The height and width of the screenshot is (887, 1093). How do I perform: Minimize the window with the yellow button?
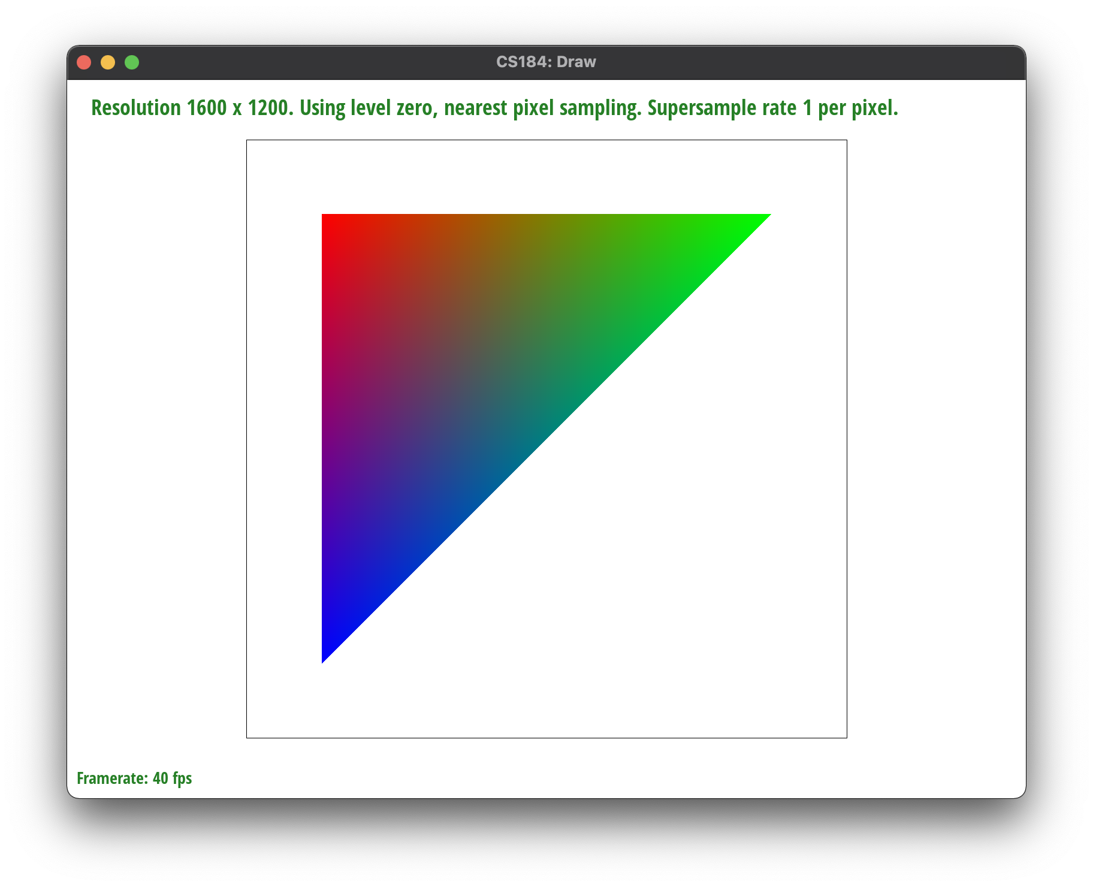108,62
